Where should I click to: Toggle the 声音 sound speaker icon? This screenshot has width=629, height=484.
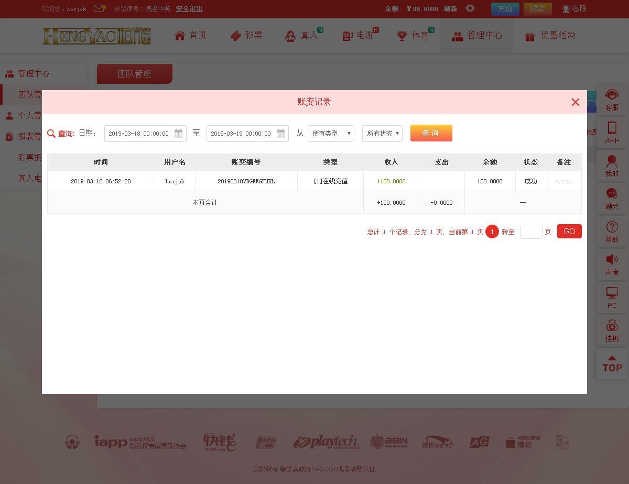612,260
